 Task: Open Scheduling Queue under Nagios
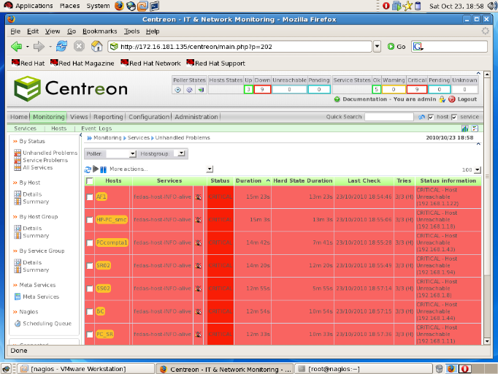click(x=47, y=323)
